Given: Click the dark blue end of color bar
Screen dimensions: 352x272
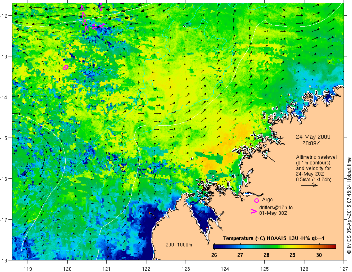Looking at the screenshot, I should pyautogui.click(x=216, y=246).
